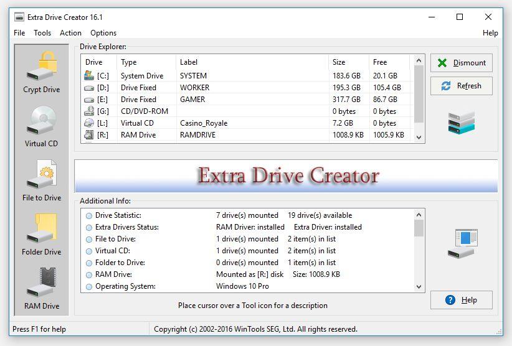Click the CD/DVD-ROM type cell
The height and width of the screenshot is (346, 512).
click(x=145, y=111)
